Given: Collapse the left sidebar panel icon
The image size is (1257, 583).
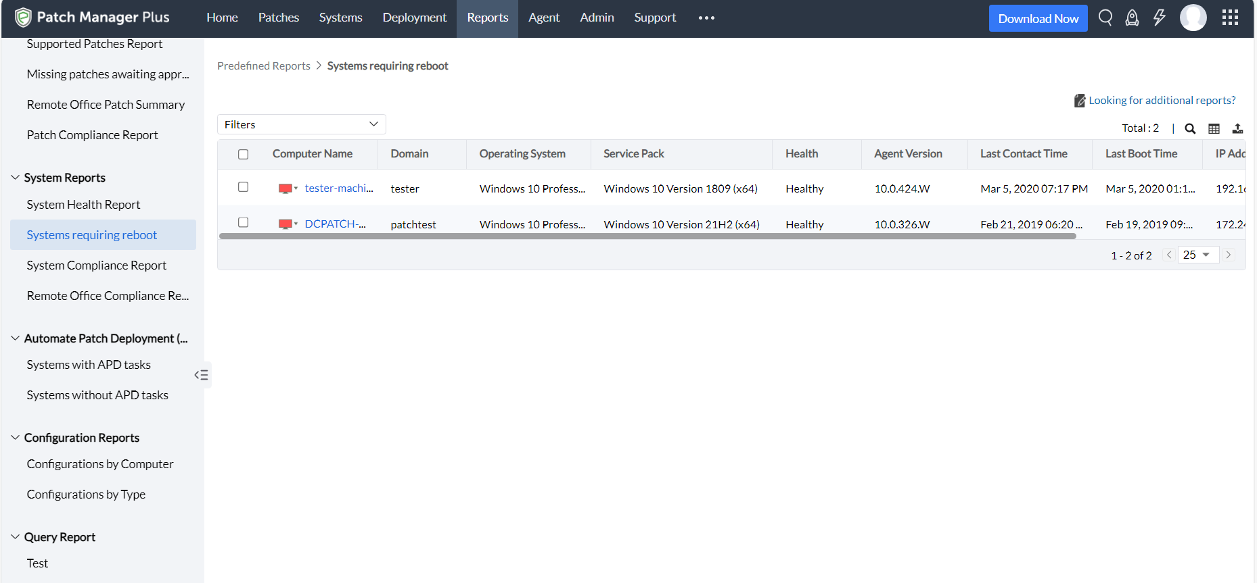Looking at the screenshot, I should pos(201,375).
